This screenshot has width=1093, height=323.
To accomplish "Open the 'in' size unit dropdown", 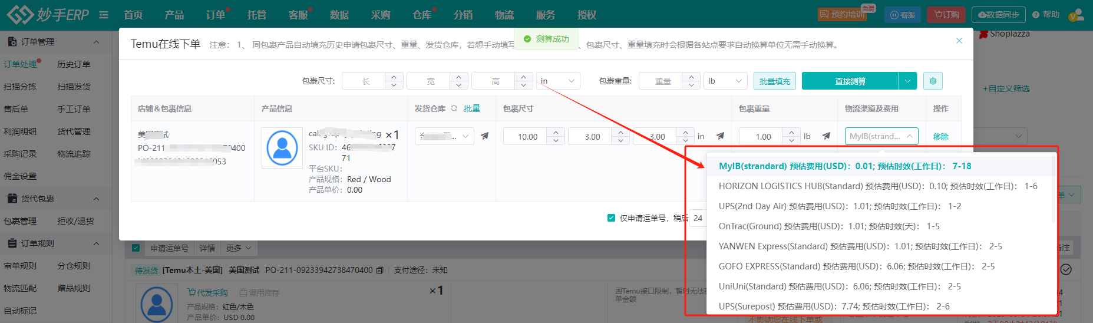I will (x=558, y=81).
